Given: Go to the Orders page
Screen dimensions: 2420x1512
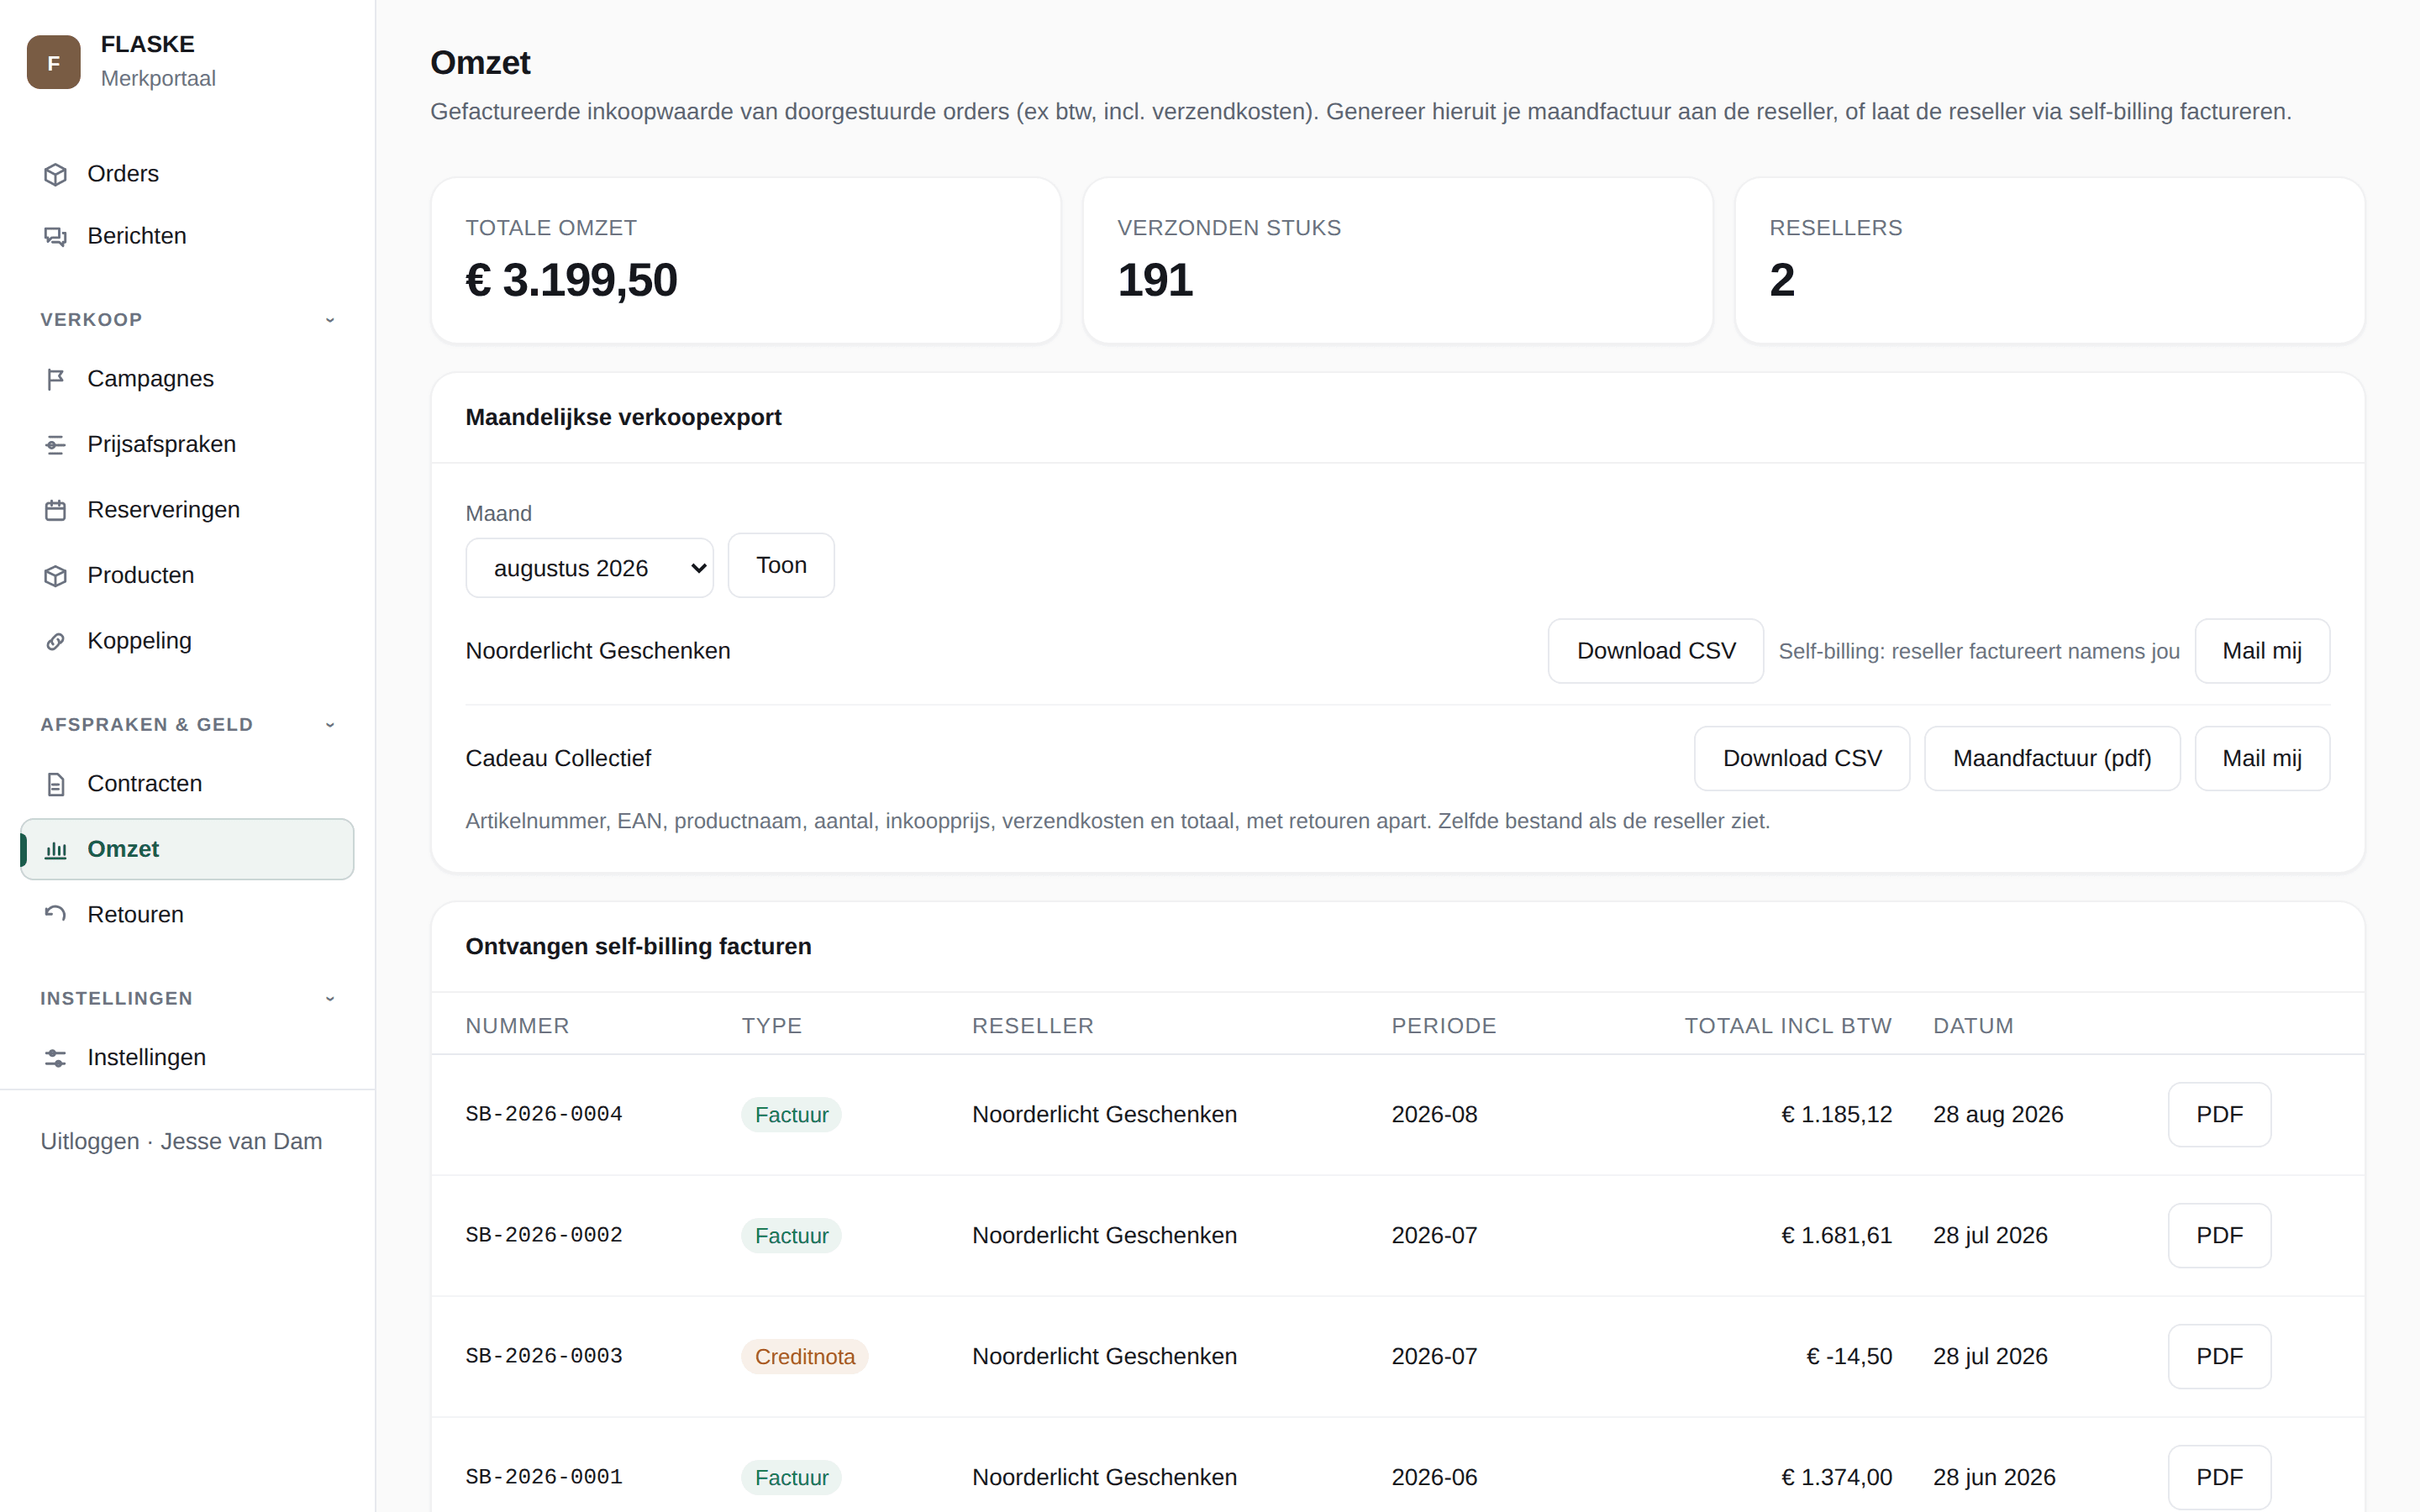Looking at the screenshot, I should coord(187,174).
